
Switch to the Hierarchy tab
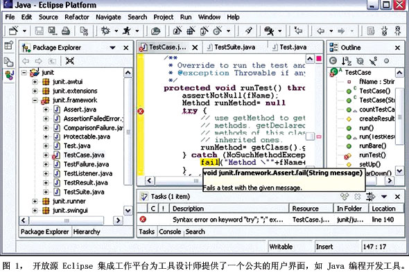click(87, 231)
